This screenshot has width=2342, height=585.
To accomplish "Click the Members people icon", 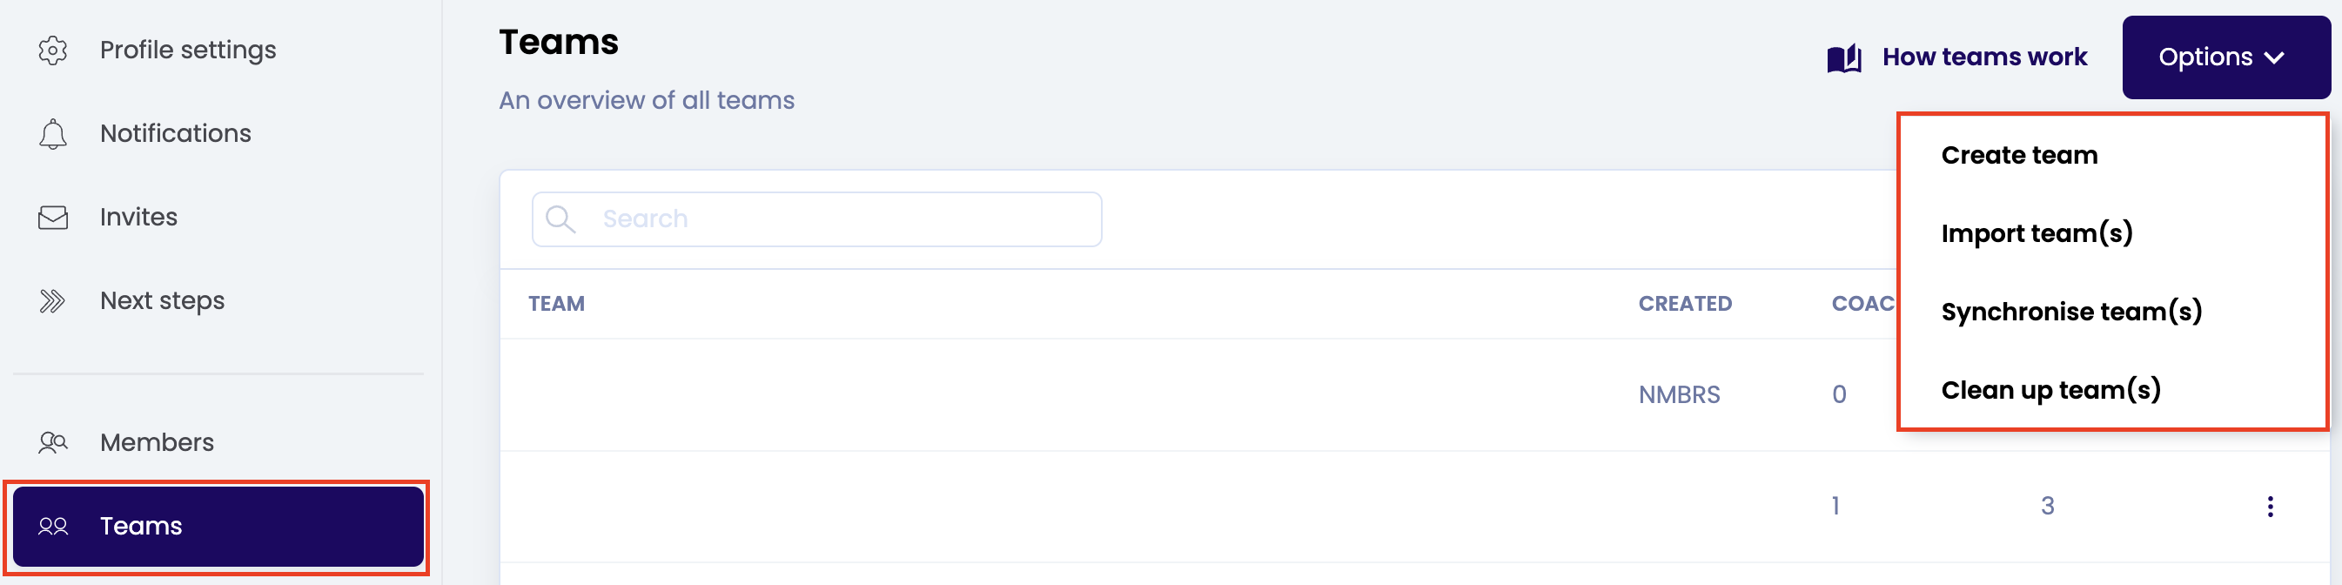I will pyautogui.click(x=53, y=443).
